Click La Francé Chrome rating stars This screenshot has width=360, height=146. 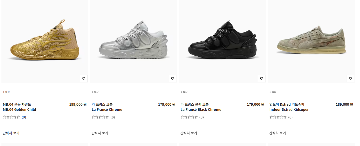(x=100, y=117)
